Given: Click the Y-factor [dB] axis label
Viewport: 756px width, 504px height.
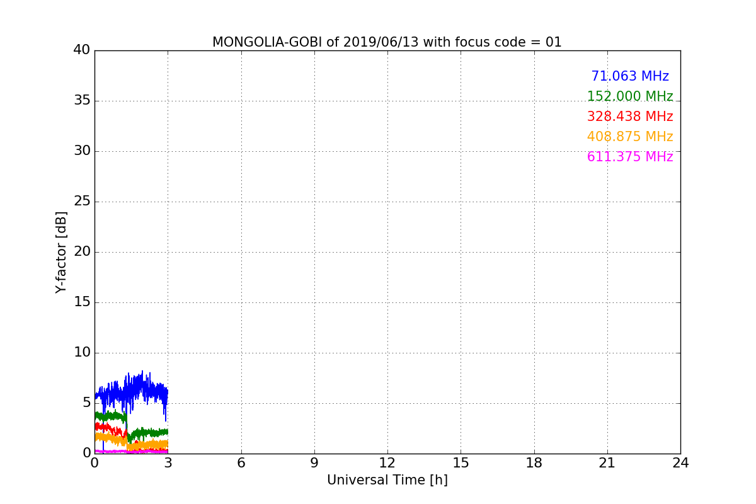Looking at the screenshot, I should tap(61, 252).
